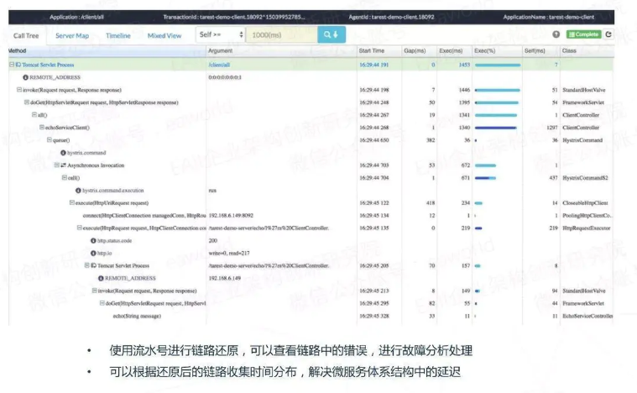Collapse execute(HttpUriRequest request) node
Screen dimensions: 637x393
(71, 202)
